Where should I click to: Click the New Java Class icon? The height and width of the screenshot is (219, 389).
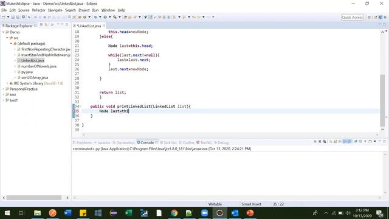pos(84,17)
